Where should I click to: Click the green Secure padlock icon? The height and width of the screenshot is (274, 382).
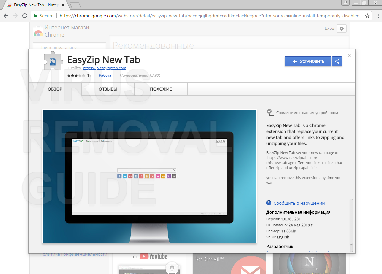(x=36, y=16)
